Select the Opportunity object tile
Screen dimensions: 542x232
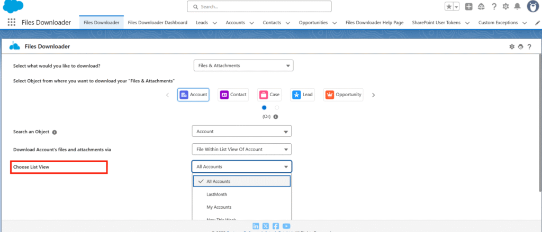[x=343, y=95]
